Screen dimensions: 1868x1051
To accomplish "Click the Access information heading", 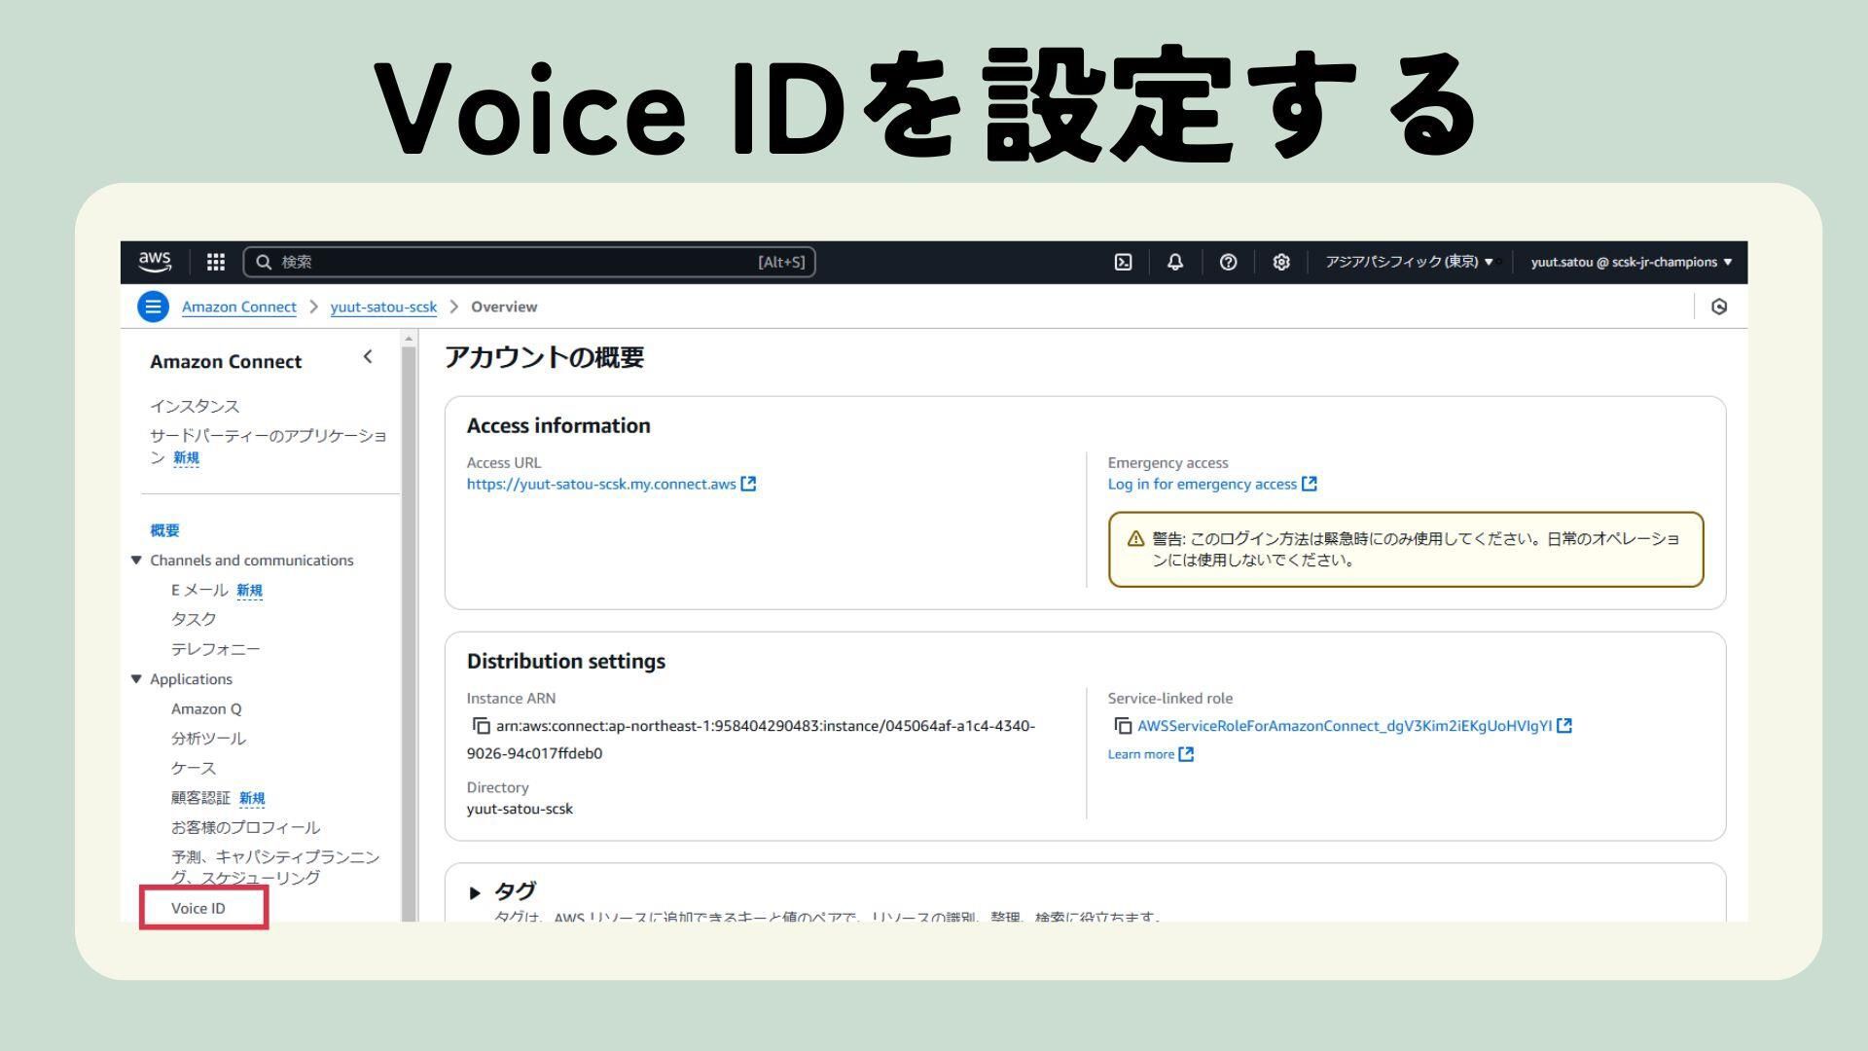I will coord(558,426).
